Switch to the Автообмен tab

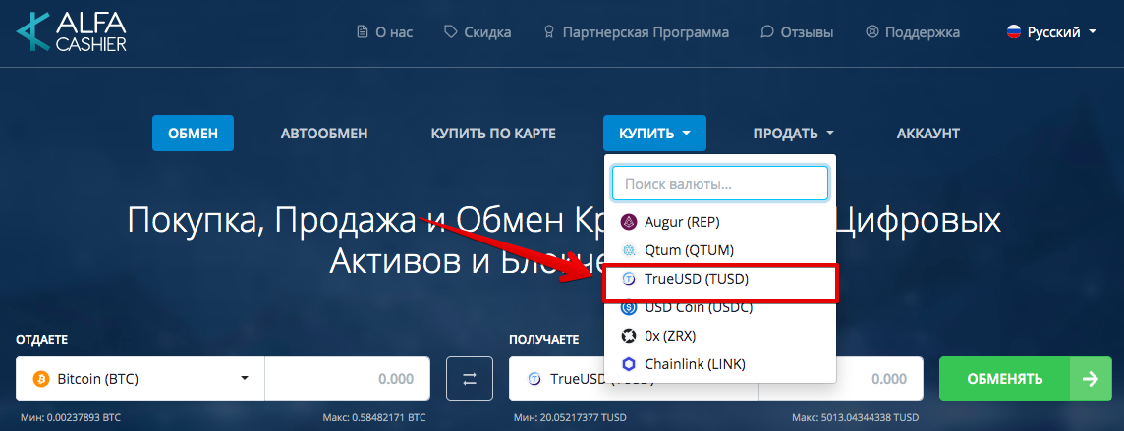324,134
